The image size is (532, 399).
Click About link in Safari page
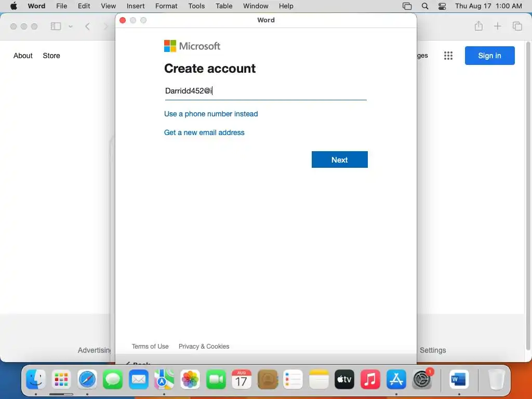coord(23,56)
